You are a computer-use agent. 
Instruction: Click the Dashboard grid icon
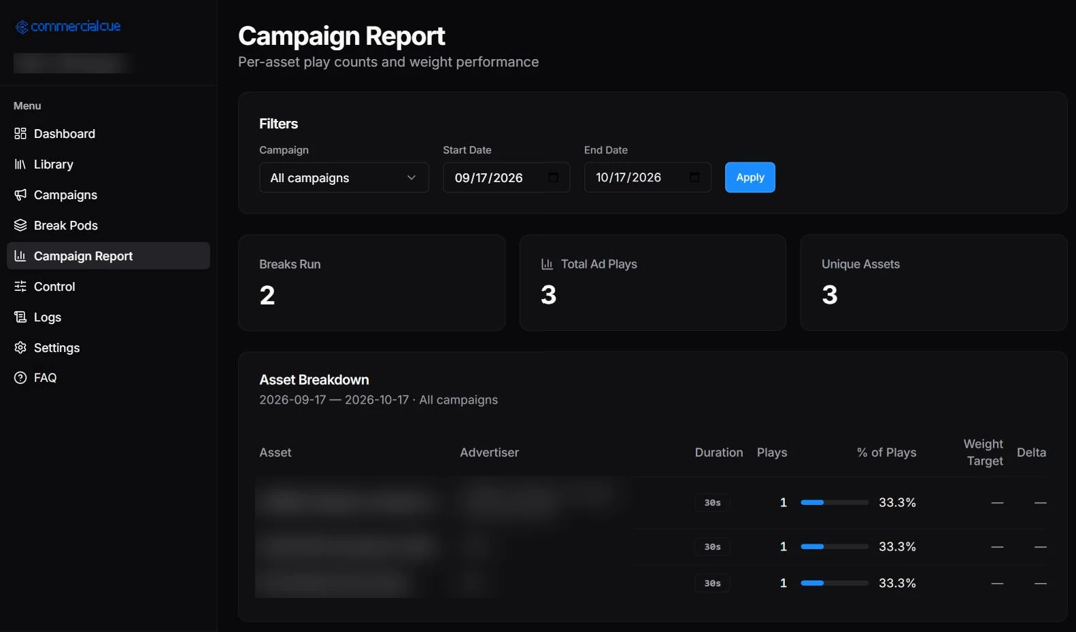pyautogui.click(x=20, y=133)
